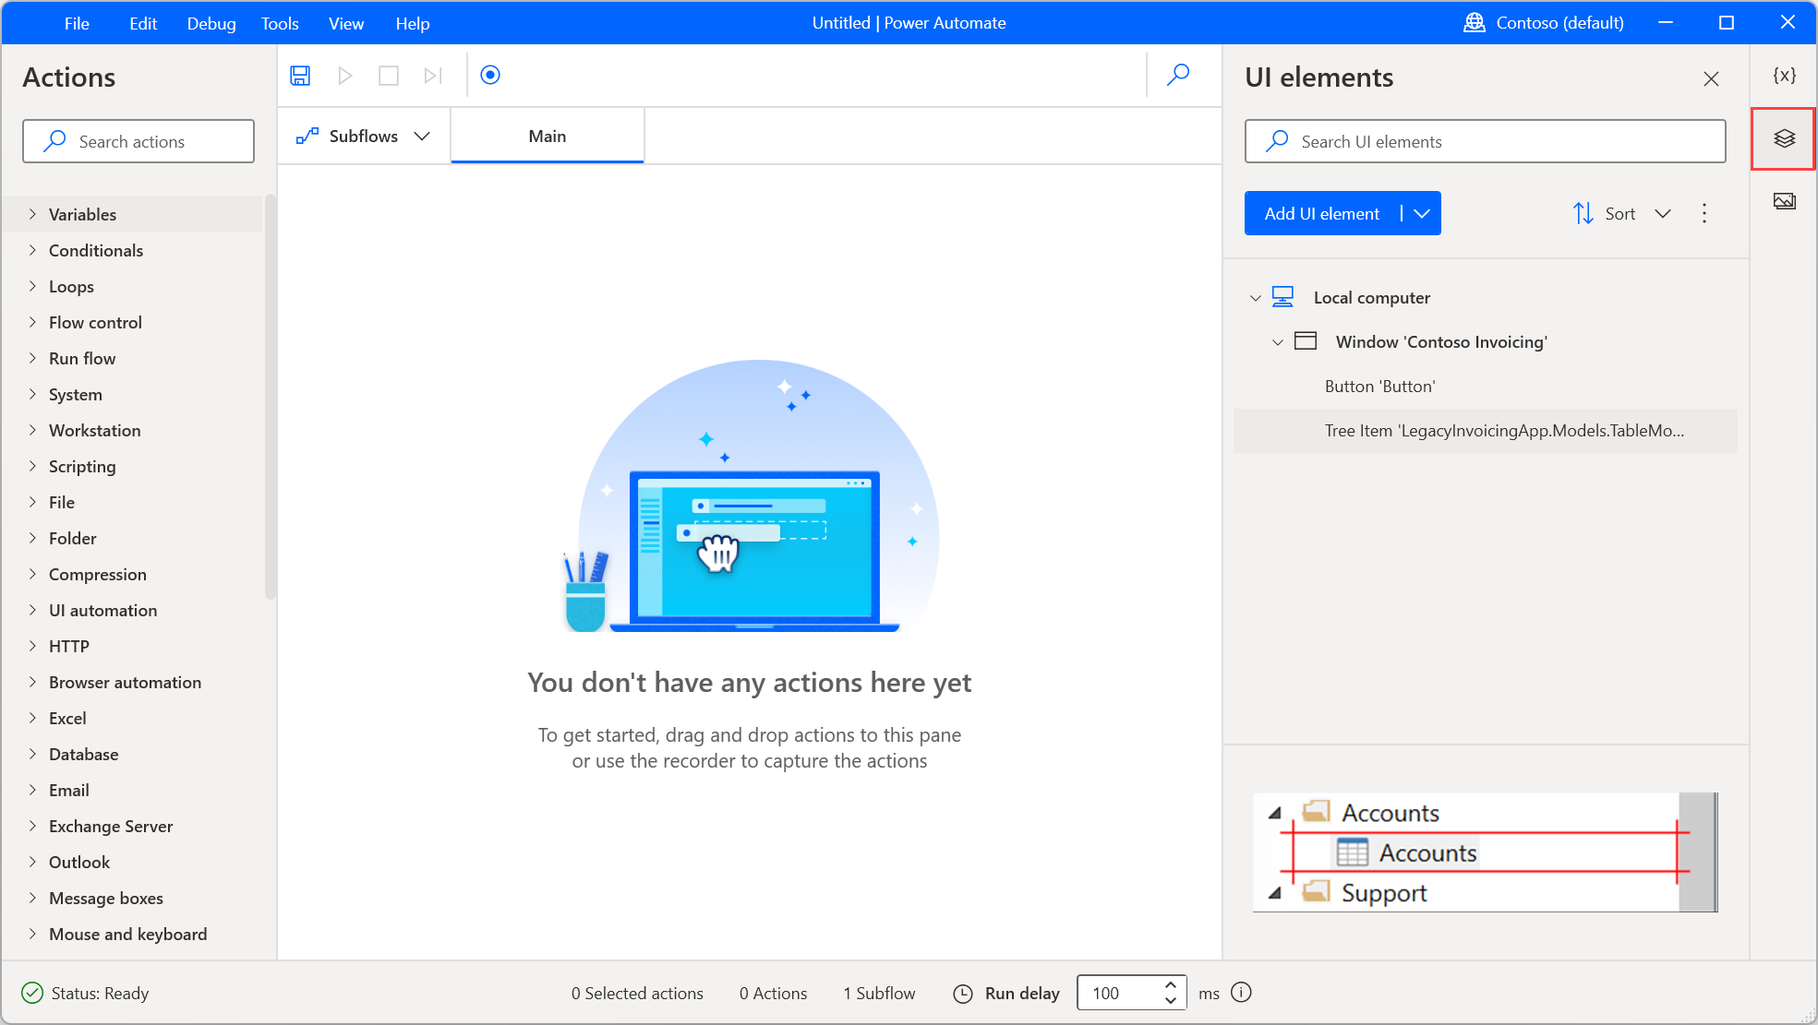Viewport: 1818px width, 1025px height.
Task: Click the run flow icon
Action: 343,75
